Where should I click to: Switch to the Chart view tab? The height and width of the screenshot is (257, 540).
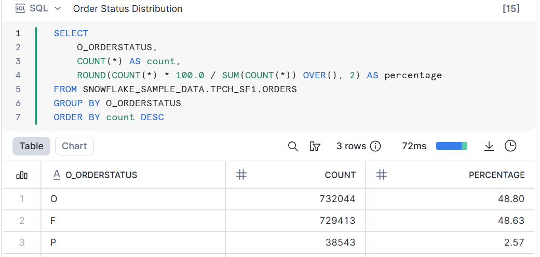tap(74, 146)
